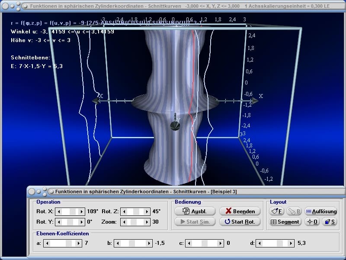Increase Zoom with the right arrow
This screenshot has width=346, height=260.
[x=147, y=222]
